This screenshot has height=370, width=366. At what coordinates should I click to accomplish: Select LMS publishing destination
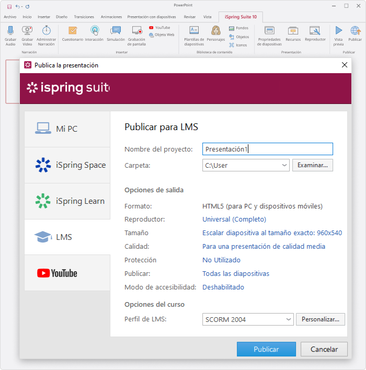click(67, 237)
